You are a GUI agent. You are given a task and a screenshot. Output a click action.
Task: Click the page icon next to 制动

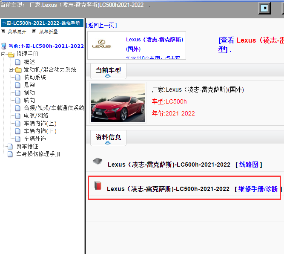tap(18, 92)
